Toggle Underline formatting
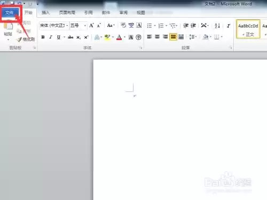Screen dimensions: 267x200 59,37
